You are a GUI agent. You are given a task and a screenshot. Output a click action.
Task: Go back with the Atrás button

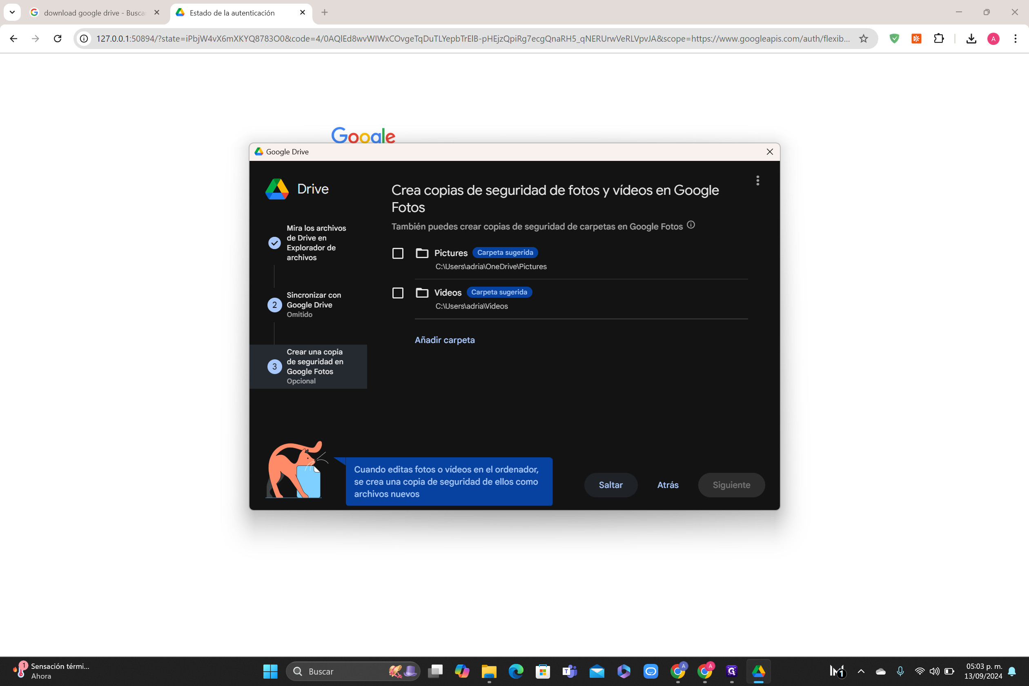point(668,485)
